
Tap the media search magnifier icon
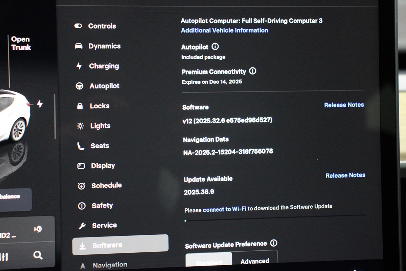click(x=38, y=255)
